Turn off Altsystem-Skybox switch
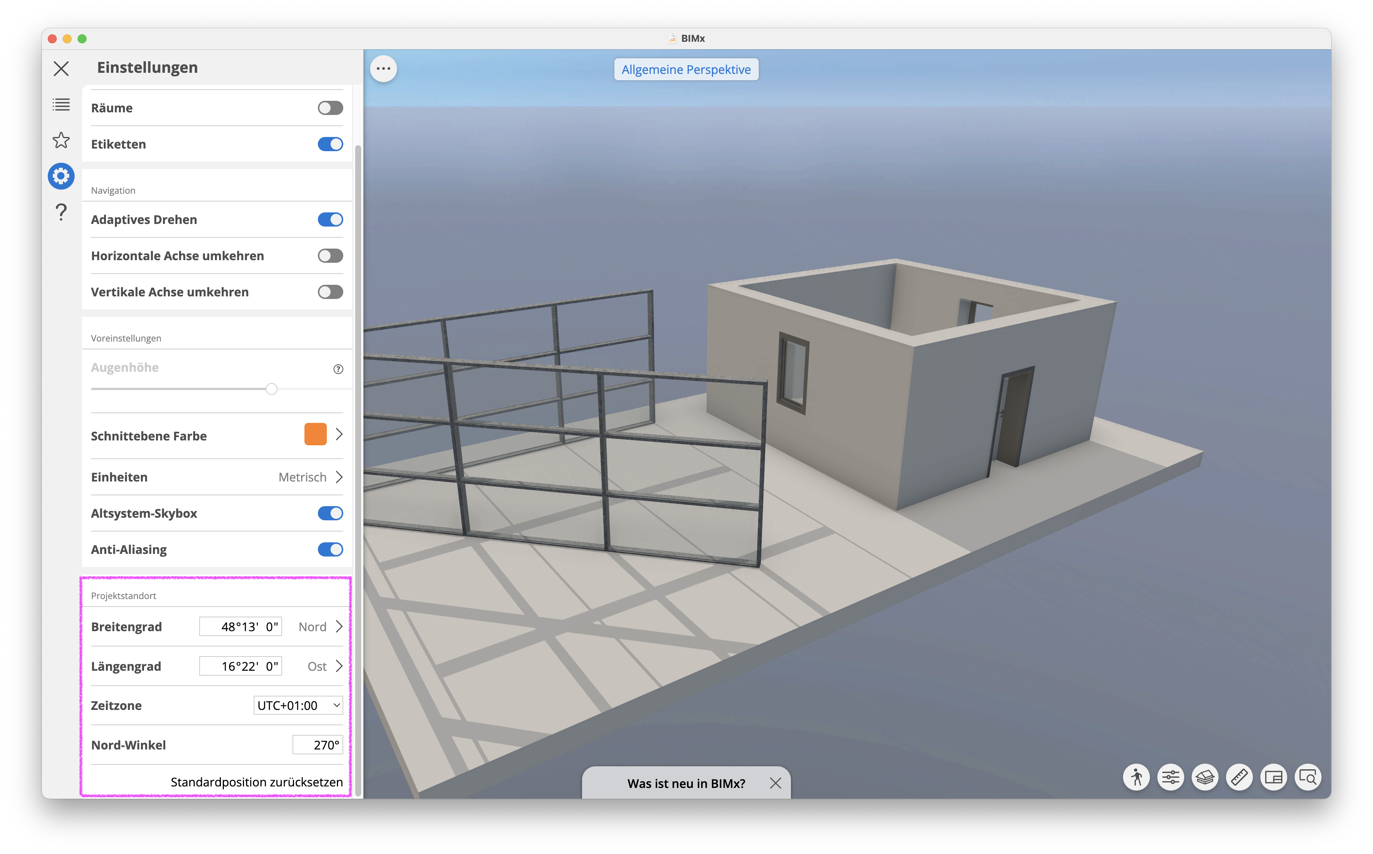The width and height of the screenshot is (1373, 854). [330, 514]
